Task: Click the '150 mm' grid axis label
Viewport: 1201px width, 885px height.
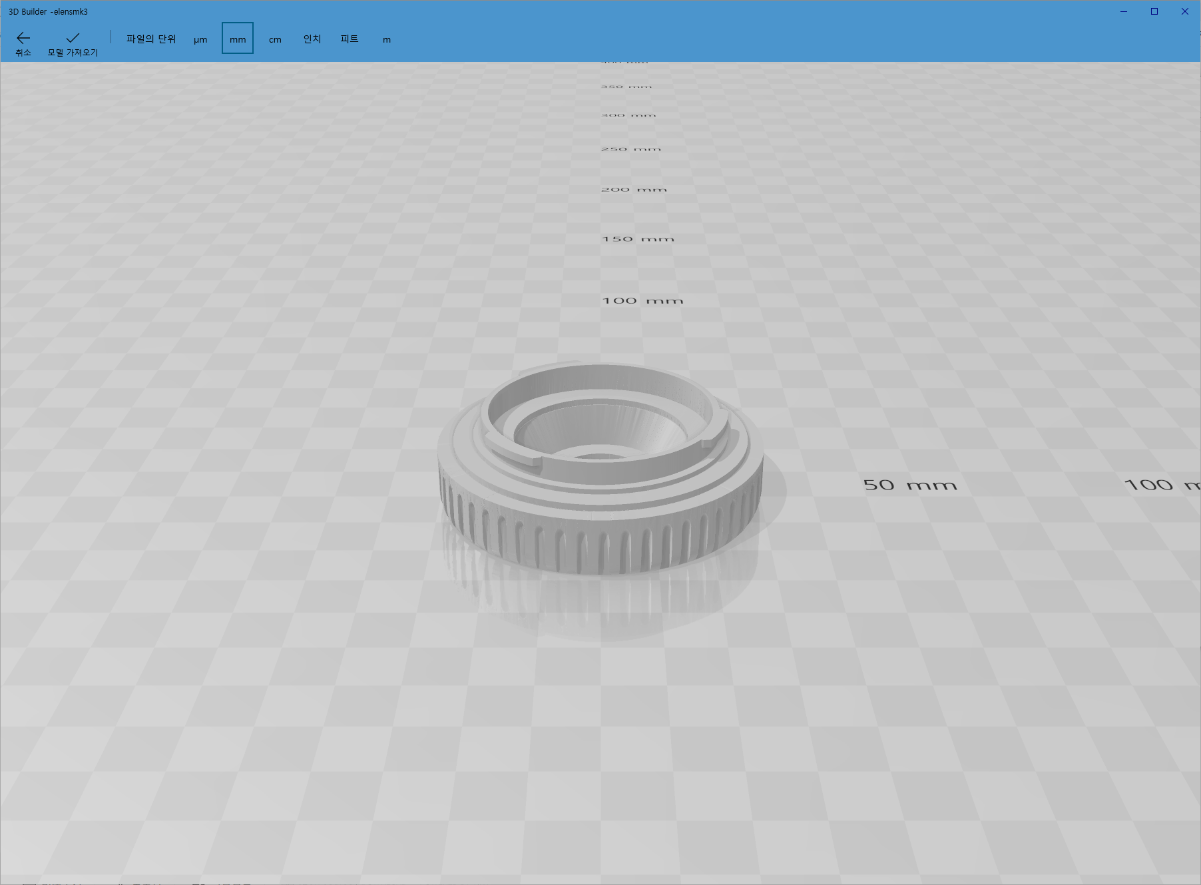Action: tap(638, 239)
